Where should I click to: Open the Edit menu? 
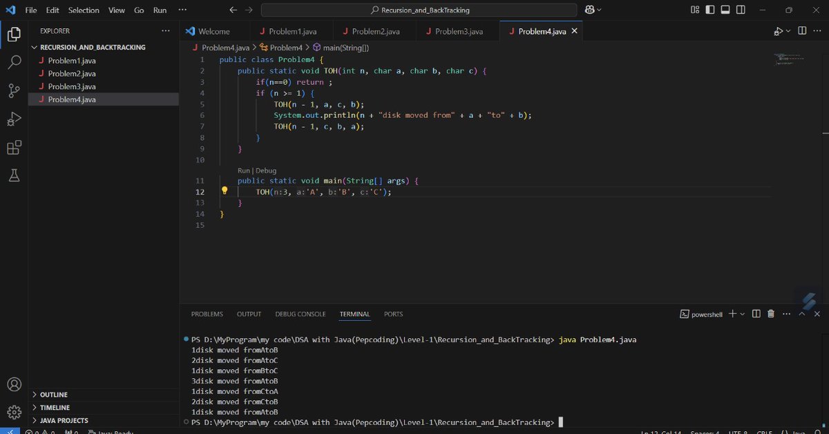pos(53,10)
